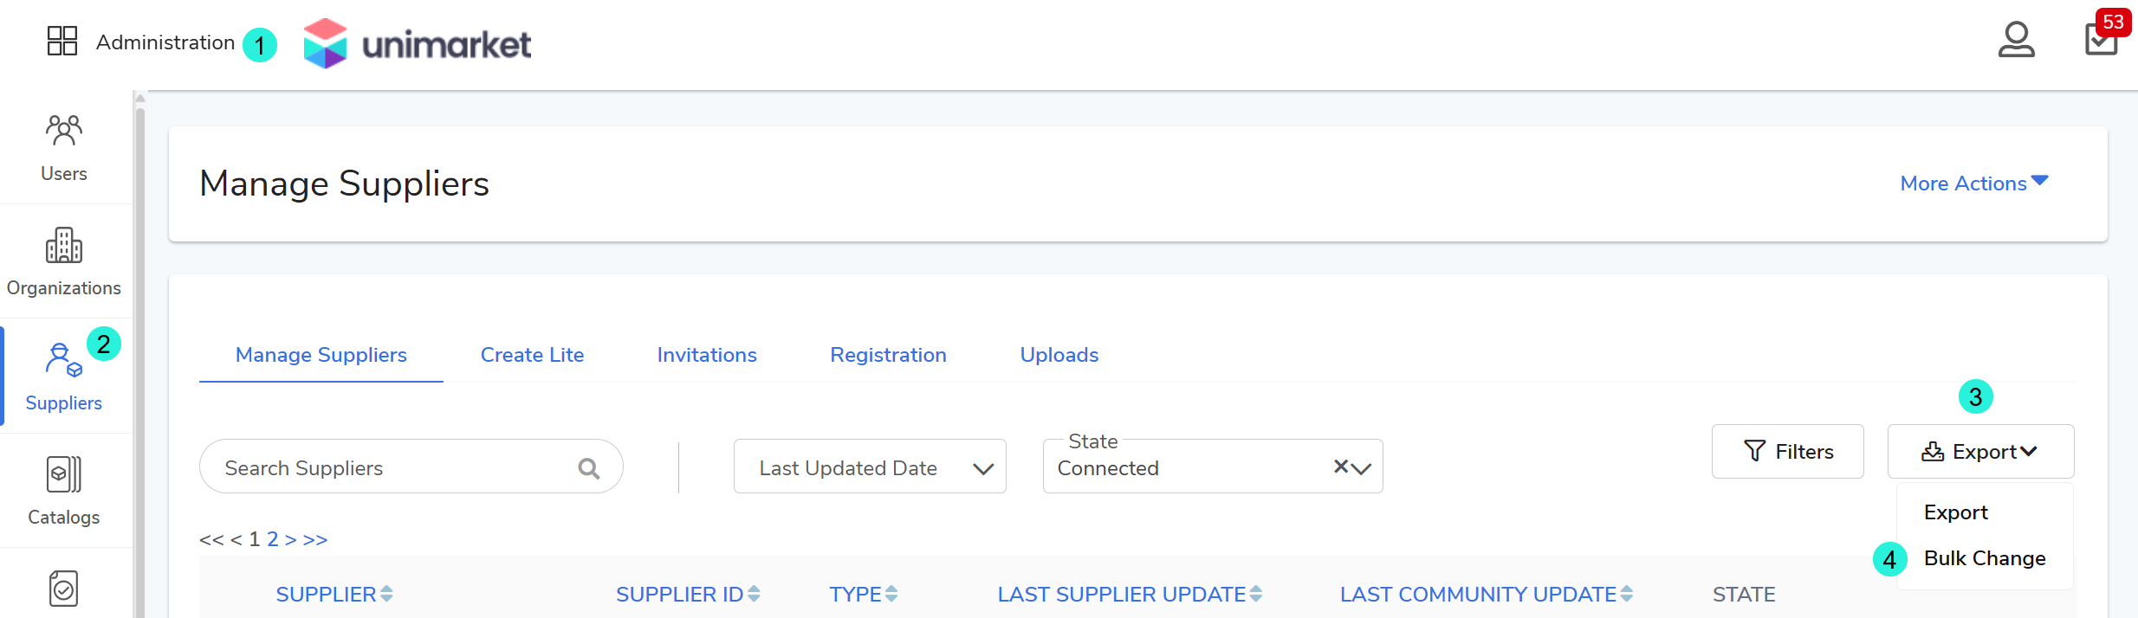Switch to the Invitations tab
Screen dimensions: 2138x618
(x=706, y=355)
